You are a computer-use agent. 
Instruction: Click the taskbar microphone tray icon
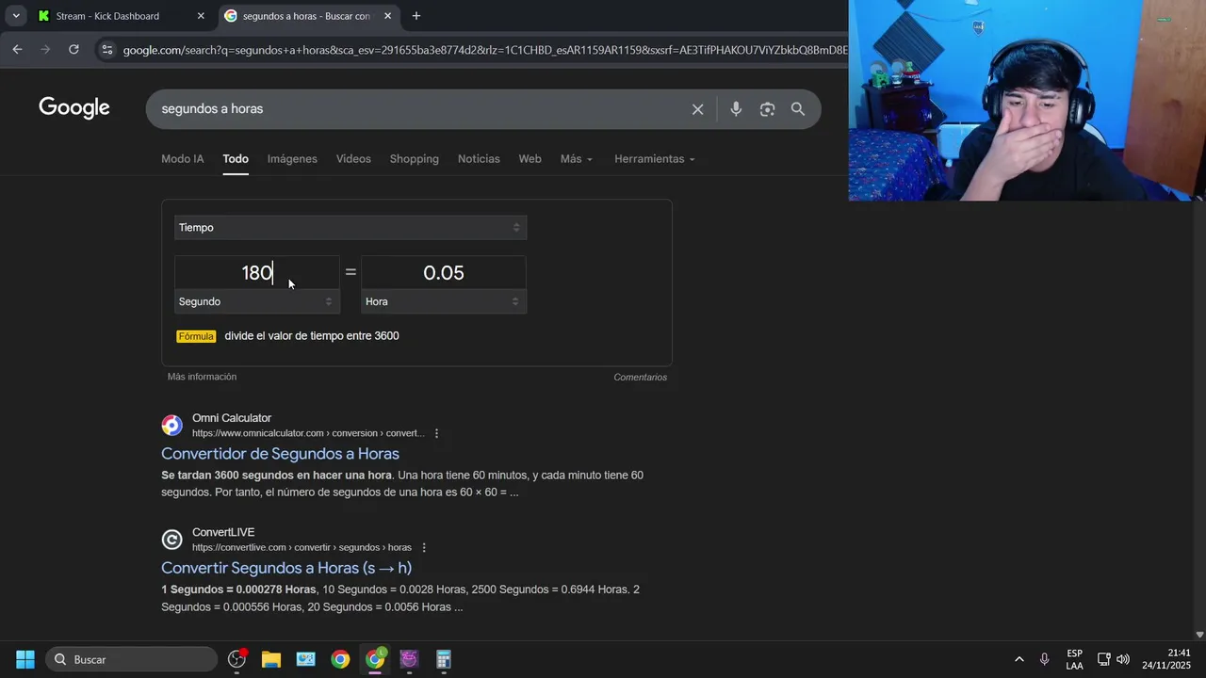[x=1044, y=659]
